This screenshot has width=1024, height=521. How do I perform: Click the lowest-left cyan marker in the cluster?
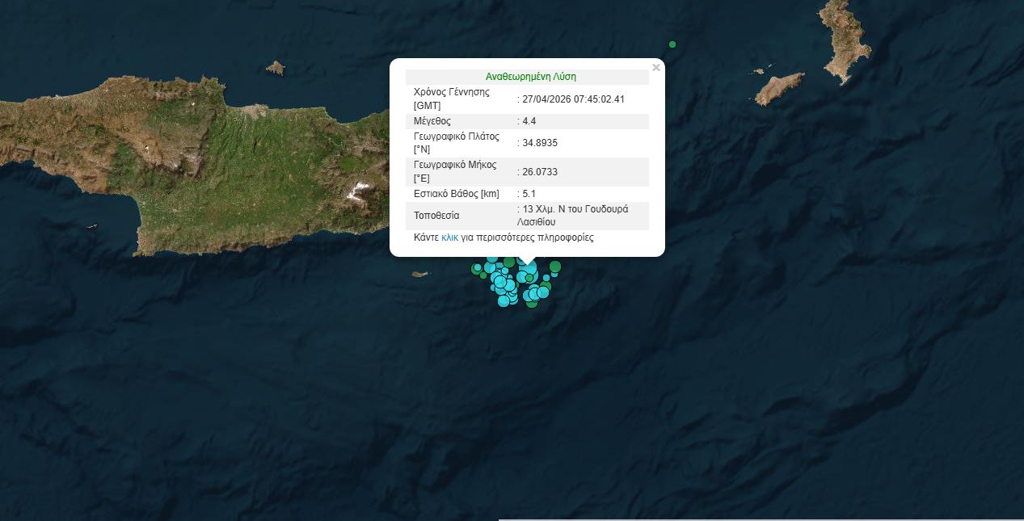[504, 300]
